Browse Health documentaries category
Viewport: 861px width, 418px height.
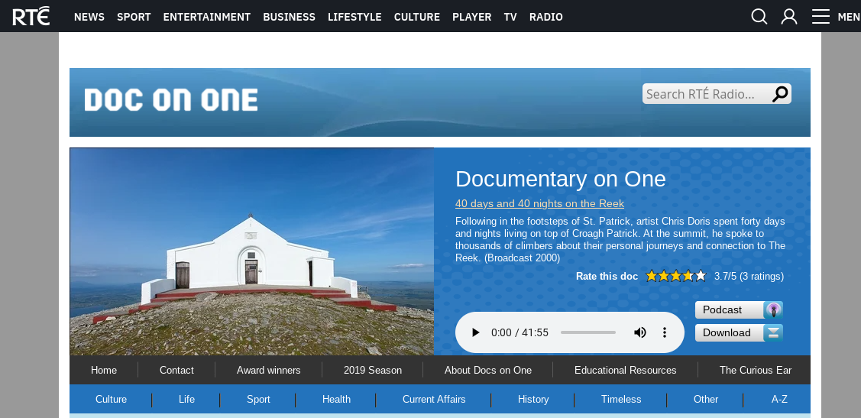click(336, 400)
